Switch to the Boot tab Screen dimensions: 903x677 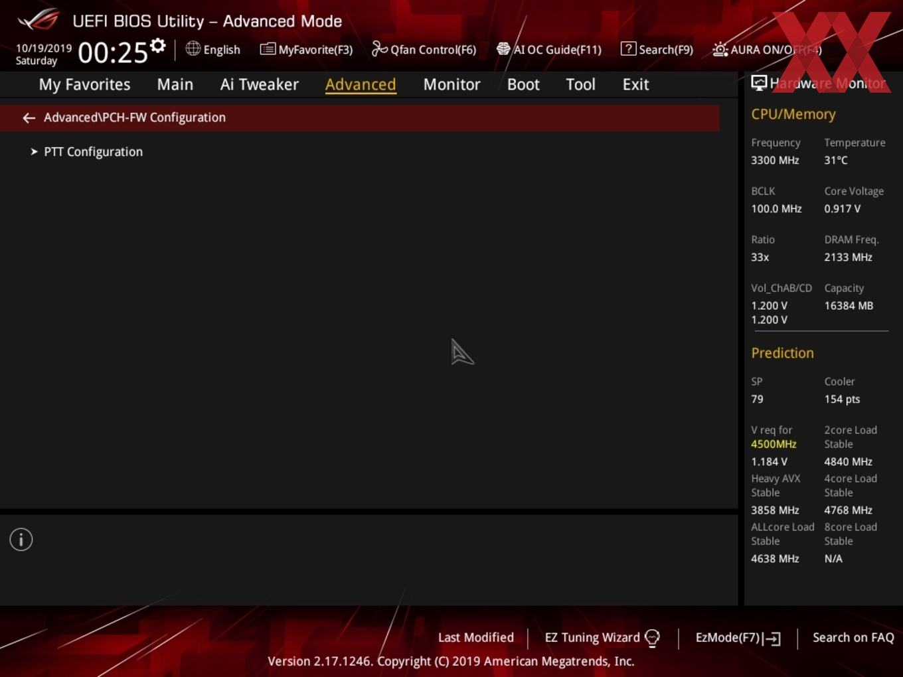click(x=523, y=85)
